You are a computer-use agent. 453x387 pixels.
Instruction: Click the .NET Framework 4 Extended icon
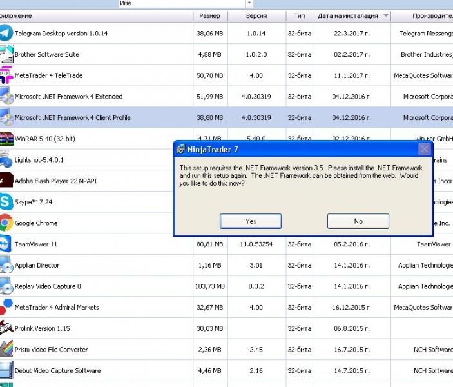pos(6,96)
